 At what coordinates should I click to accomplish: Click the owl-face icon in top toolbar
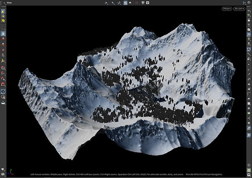pos(143,3)
